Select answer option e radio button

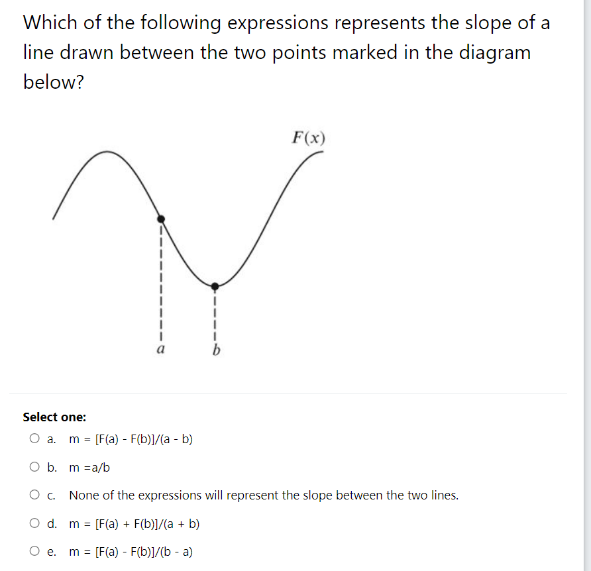[x=34, y=551]
